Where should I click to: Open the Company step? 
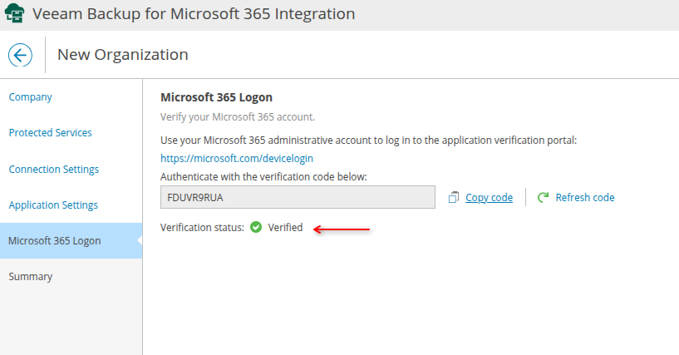tap(31, 97)
